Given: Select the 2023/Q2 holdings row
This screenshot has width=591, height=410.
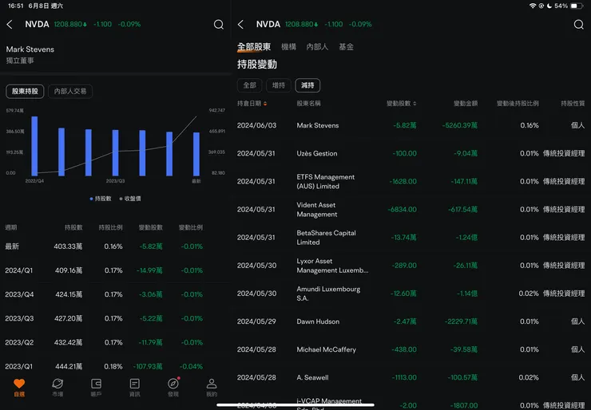Looking at the screenshot, I should point(115,343).
